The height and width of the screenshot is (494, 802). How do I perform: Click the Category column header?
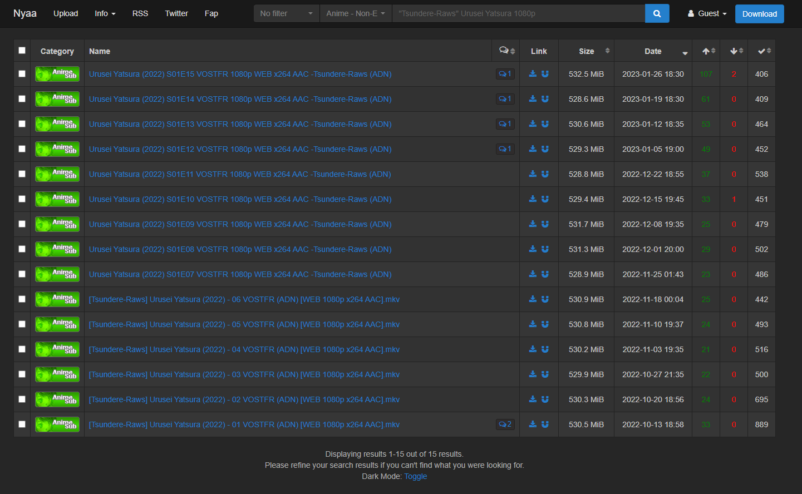(x=57, y=51)
